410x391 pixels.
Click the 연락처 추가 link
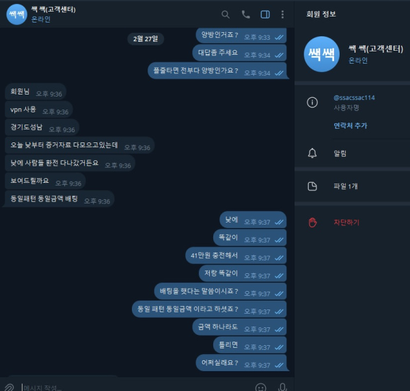(x=351, y=126)
